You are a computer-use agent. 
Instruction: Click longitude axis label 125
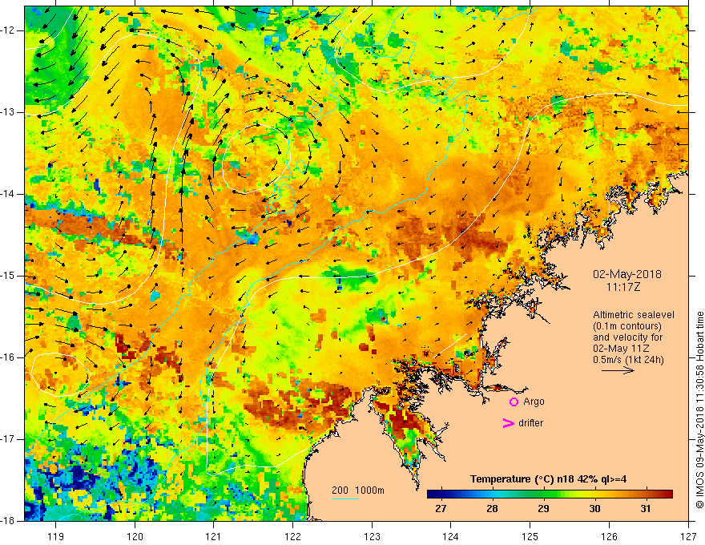pyautogui.click(x=530, y=536)
